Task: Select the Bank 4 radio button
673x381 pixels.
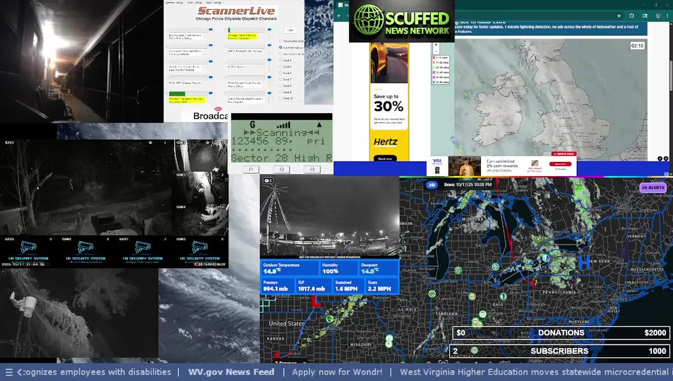Action: 280,60
